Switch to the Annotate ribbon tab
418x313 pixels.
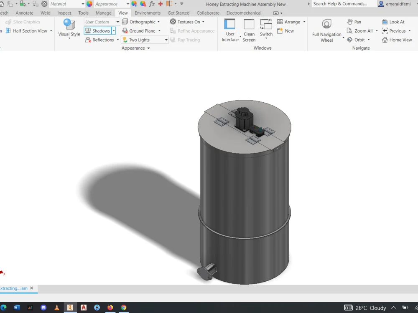(x=24, y=13)
